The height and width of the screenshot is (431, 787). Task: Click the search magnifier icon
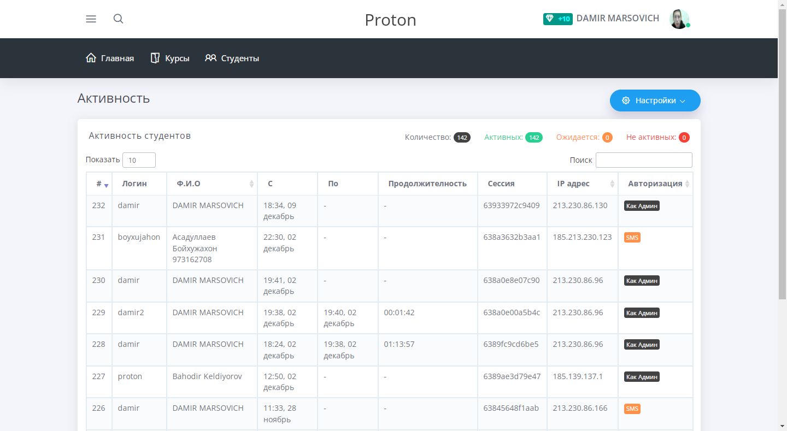(118, 19)
